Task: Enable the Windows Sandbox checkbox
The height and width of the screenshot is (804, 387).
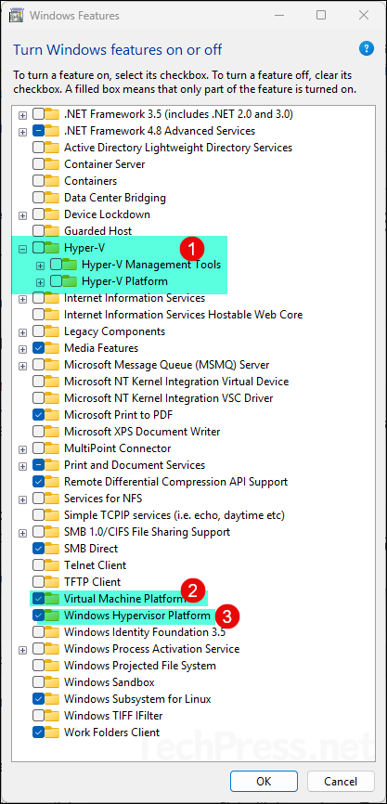Action: tap(38, 682)
